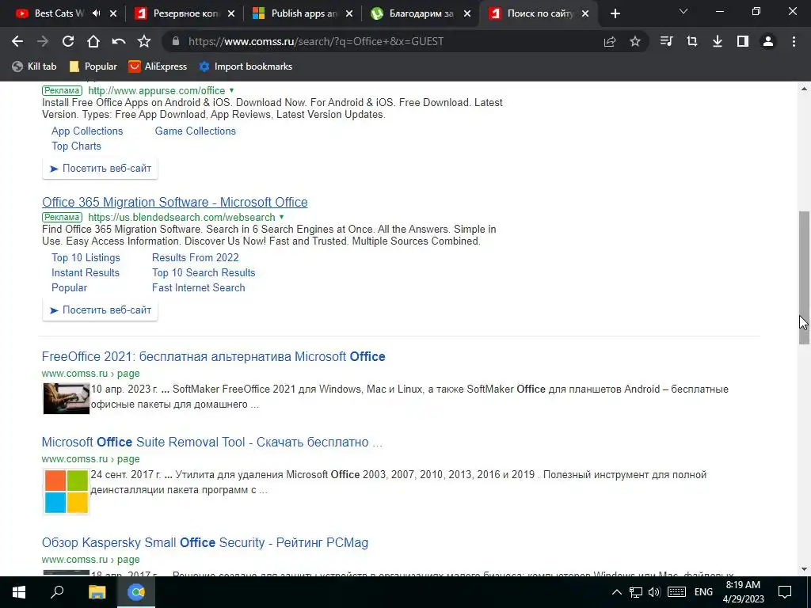Open Windows taskbar search
Image resolution: width=811 pixels, height=608 pixels.
tap(57, 592)
